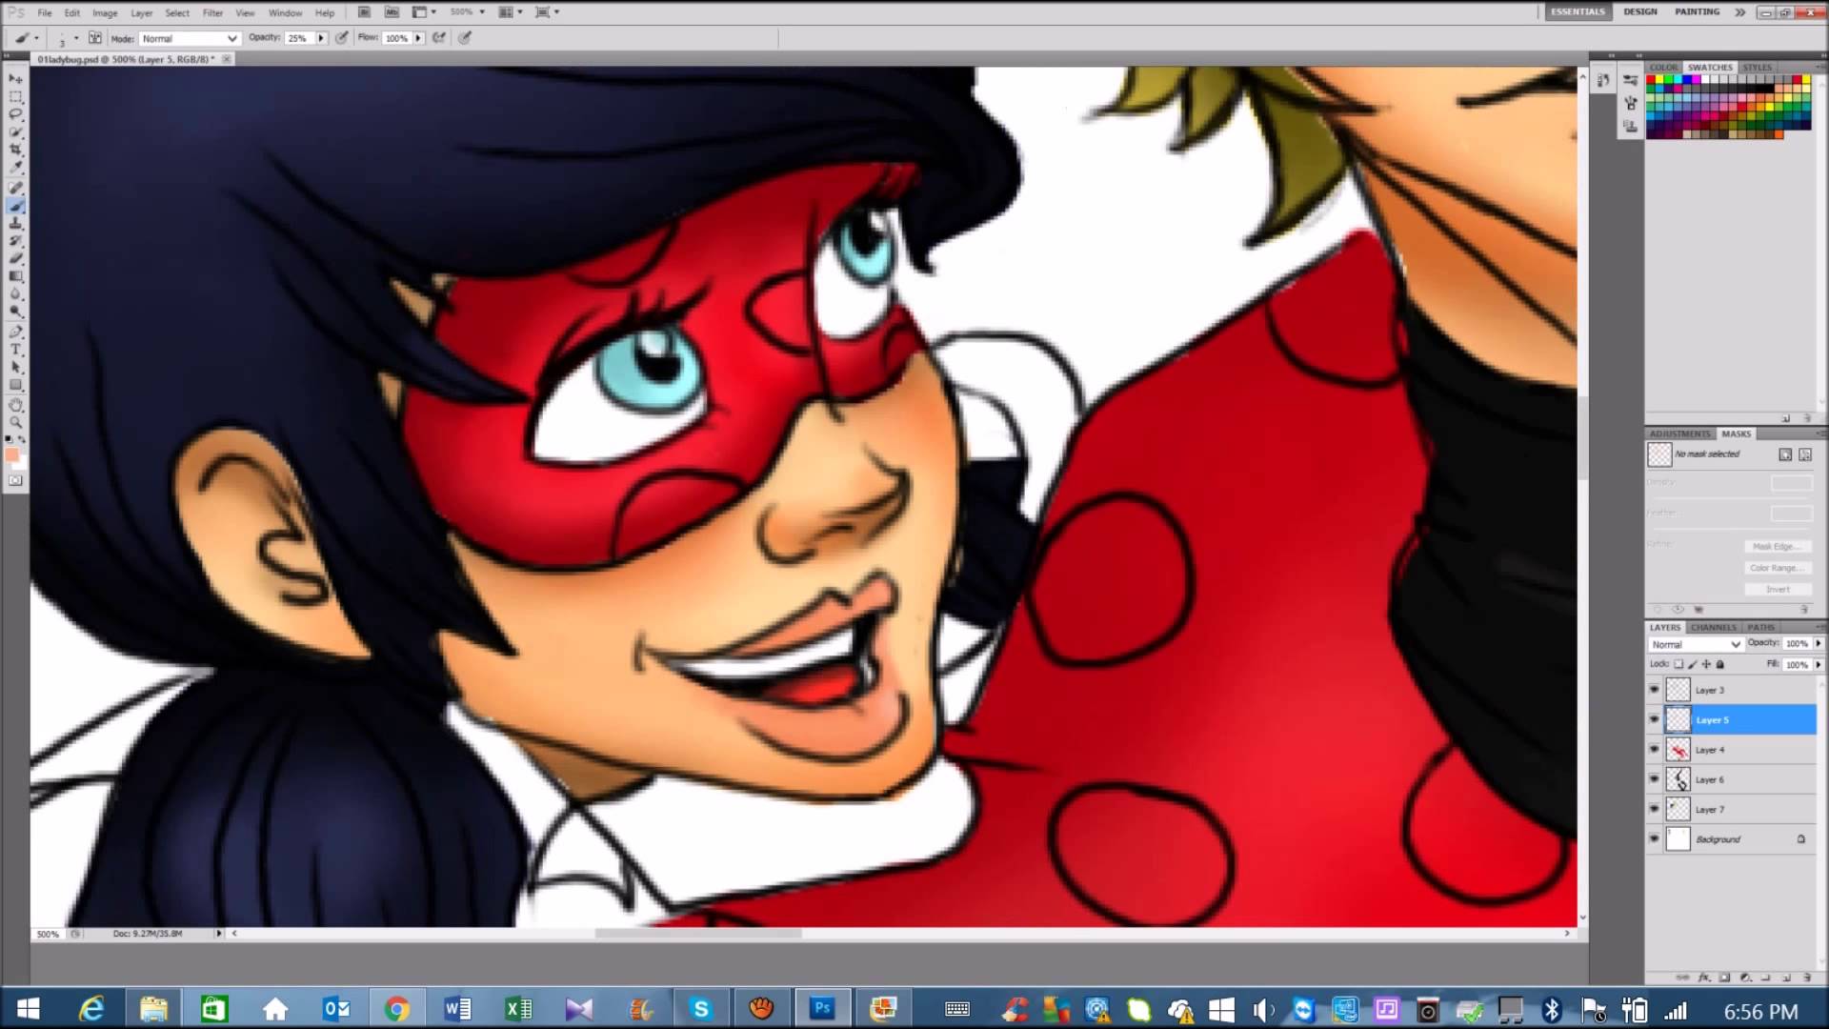Open the blend Mode dropdown in the options bar
1829x1029 pixels.
(231, 38)
